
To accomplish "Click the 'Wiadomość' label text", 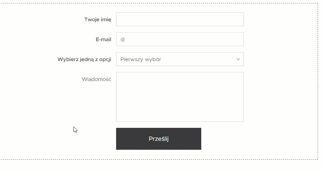I will coord(96,79).
